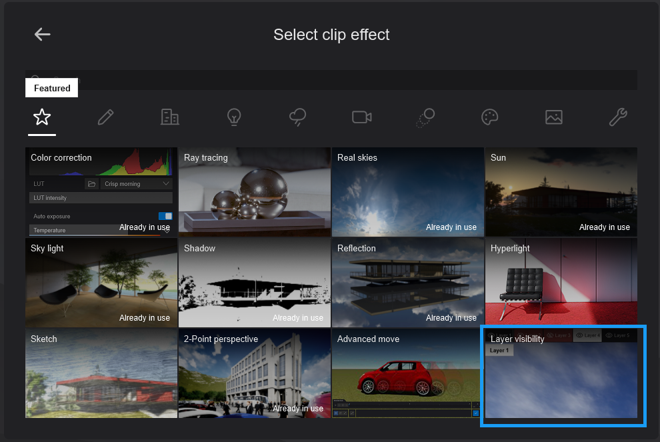Select the Advanced move effect
Viewport: 660px width, 442px height.
click(407, 374)
